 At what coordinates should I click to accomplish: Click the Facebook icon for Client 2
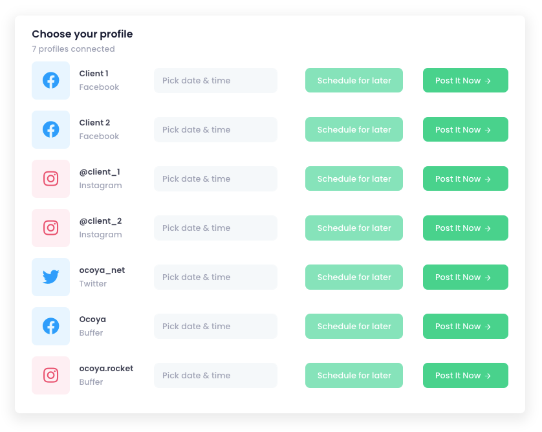tap(51, 129)
